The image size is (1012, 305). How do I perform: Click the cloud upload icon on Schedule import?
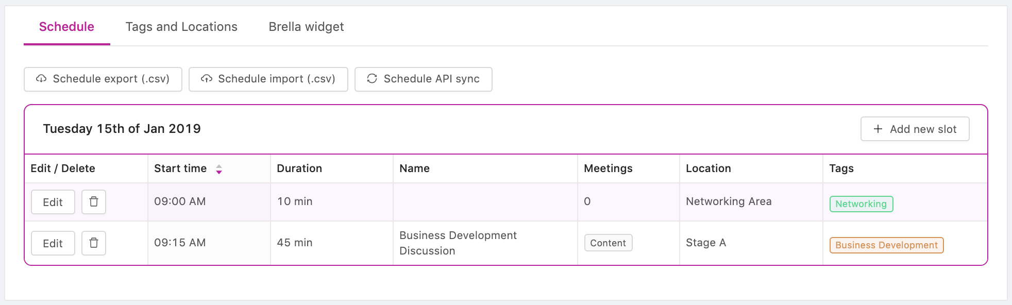(207, 79)
